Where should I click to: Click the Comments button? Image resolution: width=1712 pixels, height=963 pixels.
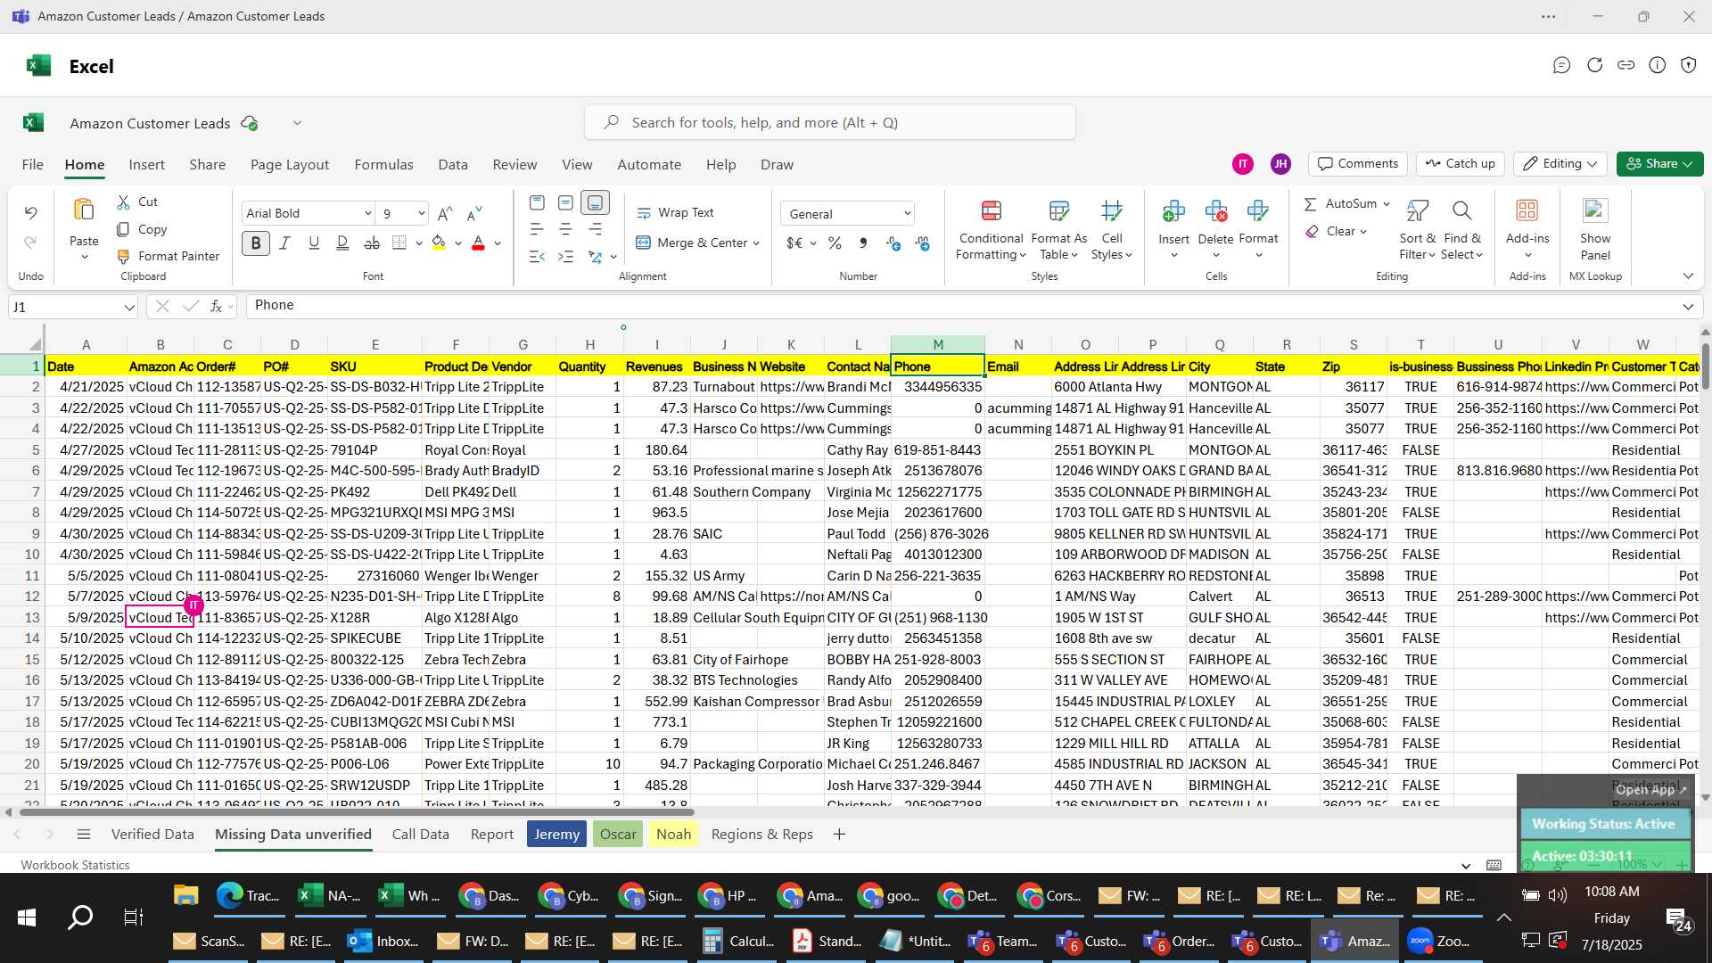click(x=1357, y=164)
